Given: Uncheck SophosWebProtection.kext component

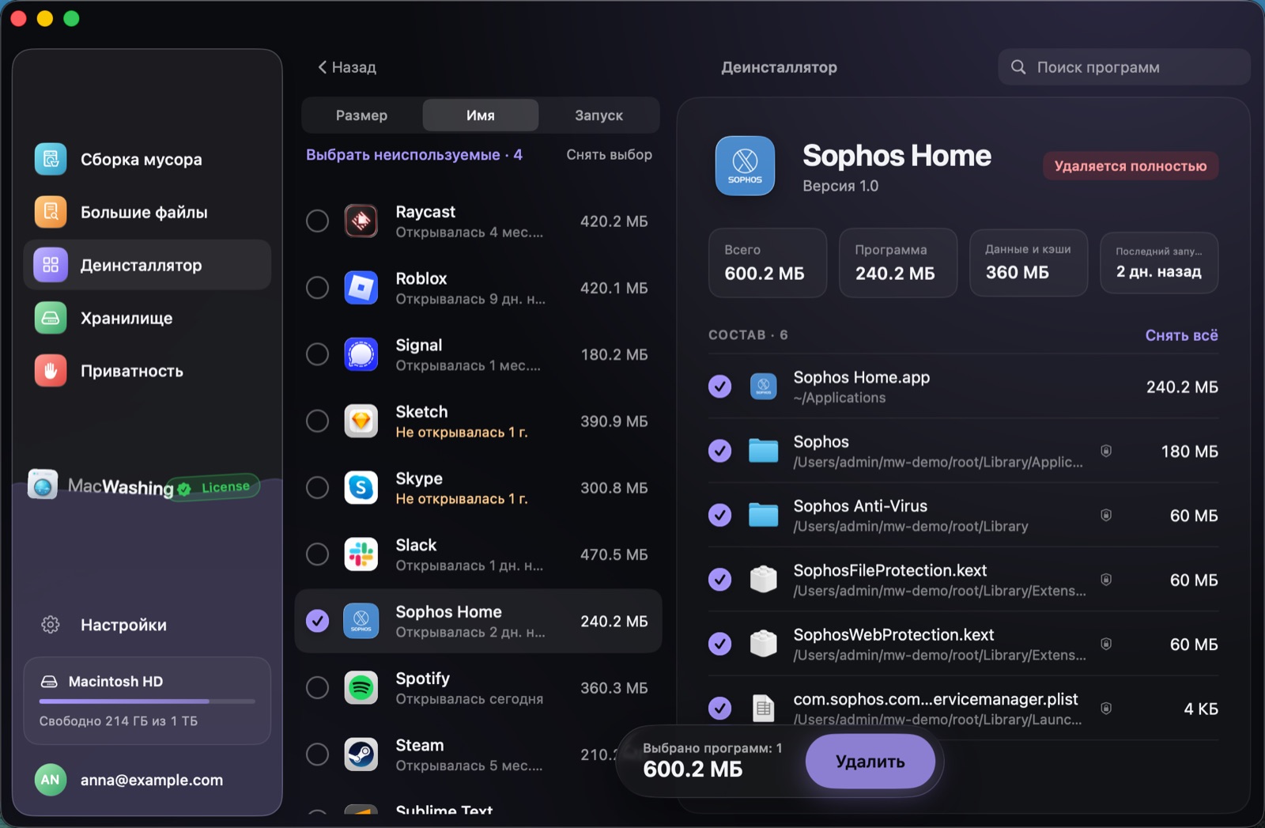Looking at the screenshot, I should [719, 645].
